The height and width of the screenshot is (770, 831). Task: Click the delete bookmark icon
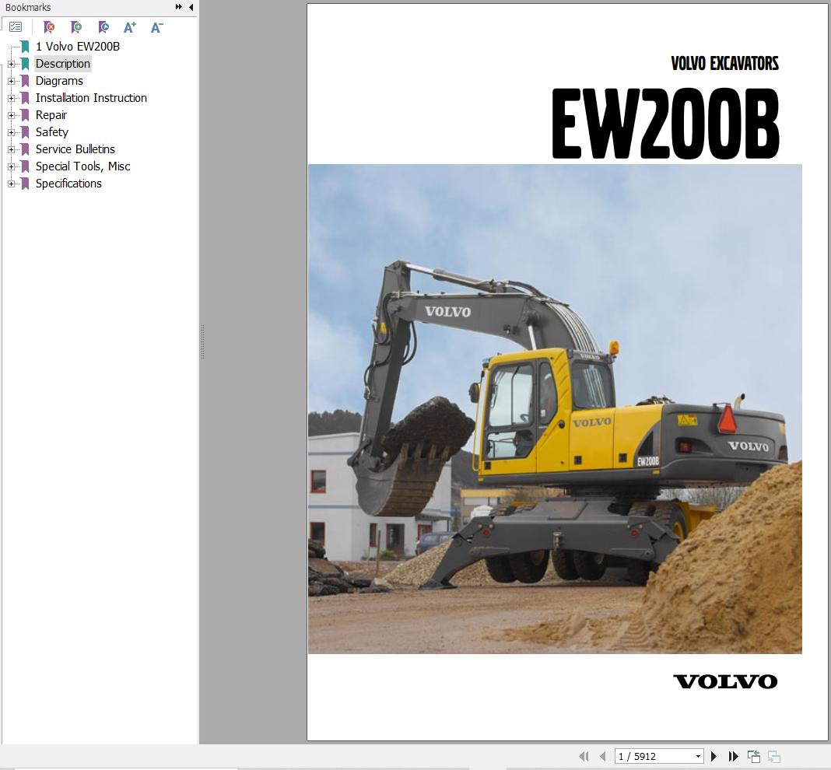click(x=49, y=27)
